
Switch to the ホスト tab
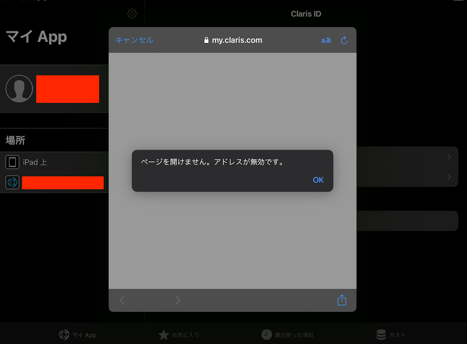click(391, 335)
